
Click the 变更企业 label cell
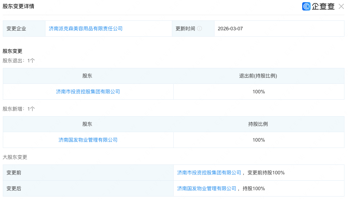pos(17,29)
